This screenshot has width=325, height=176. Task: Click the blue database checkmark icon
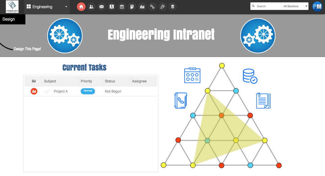250,76
